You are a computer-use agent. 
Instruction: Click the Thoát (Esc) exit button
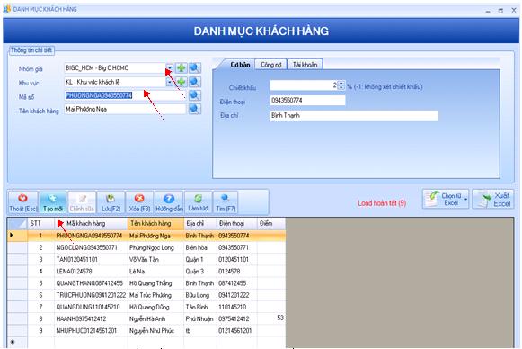[x=23, y=202]
